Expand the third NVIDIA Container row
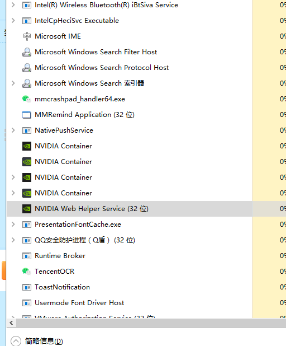 (x=13, y=177)
